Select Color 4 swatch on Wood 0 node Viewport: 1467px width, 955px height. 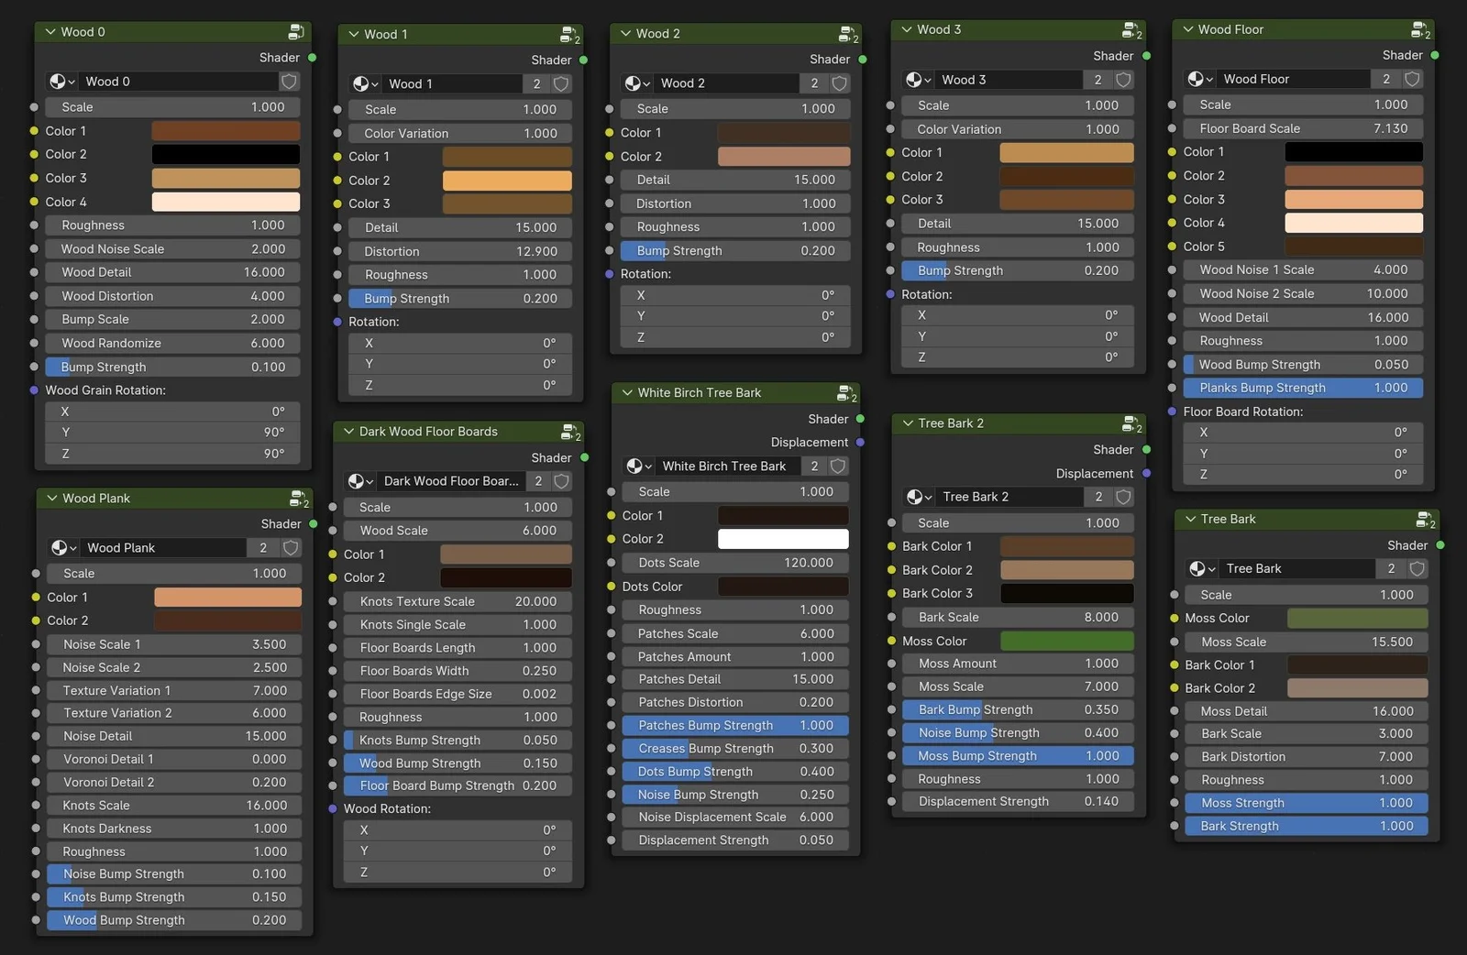pos(226,202)
